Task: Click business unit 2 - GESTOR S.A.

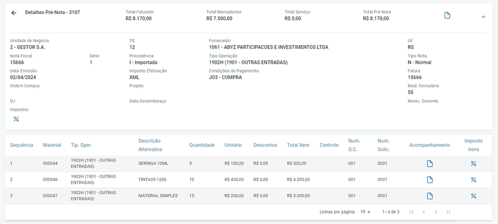Action: [28, 47]
